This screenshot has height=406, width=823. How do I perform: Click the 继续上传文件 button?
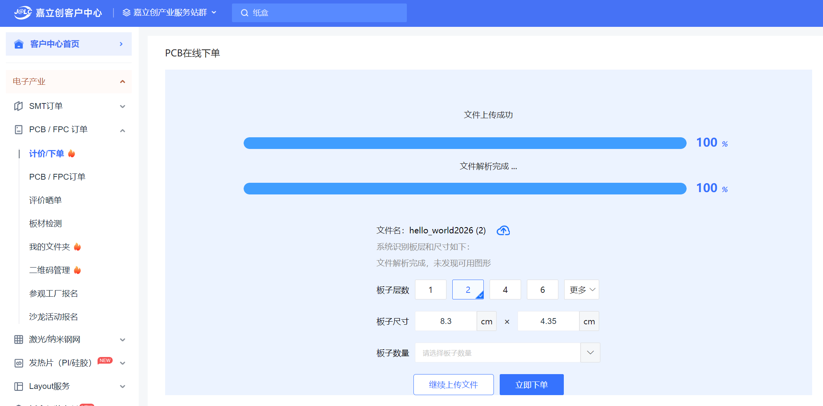[453, 385]
